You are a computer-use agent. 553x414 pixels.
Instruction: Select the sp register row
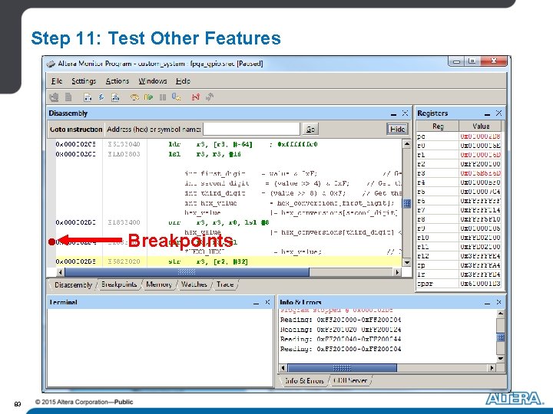459,265
